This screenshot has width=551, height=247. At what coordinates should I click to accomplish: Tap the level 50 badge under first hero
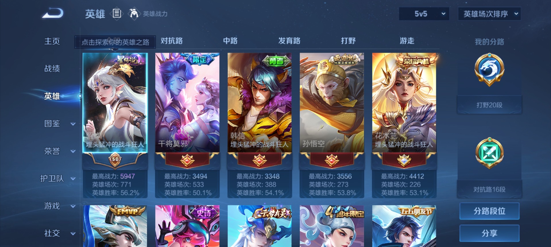tap(115, 159)
